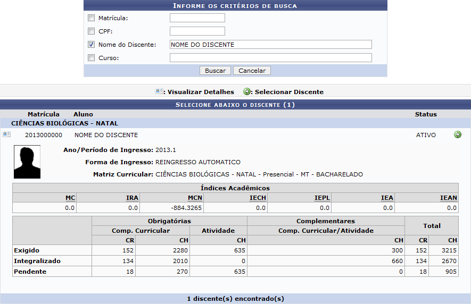Click the details icon beside matrícula 2013000000
Viewport: 471px width, 304px height.
(x=6, y=135)
